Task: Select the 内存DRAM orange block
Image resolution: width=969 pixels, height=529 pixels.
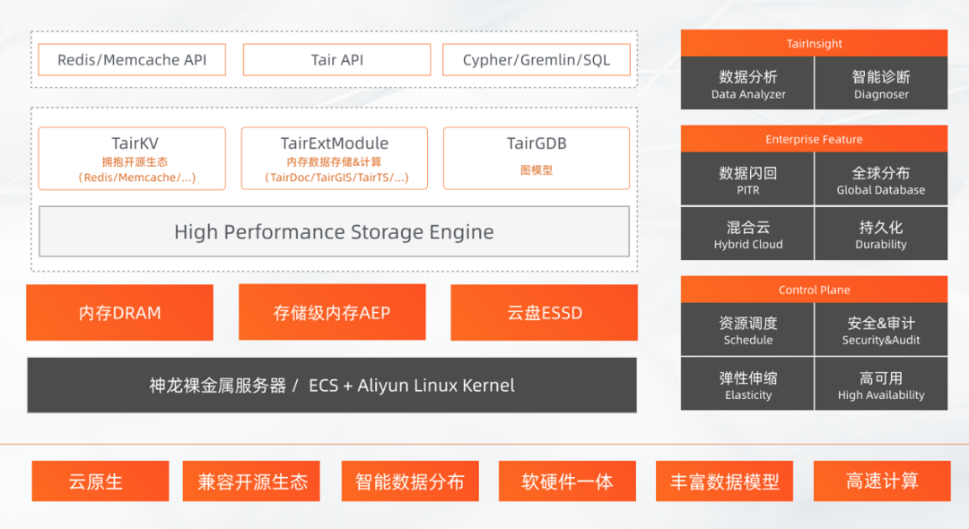Action: point(119,313)
